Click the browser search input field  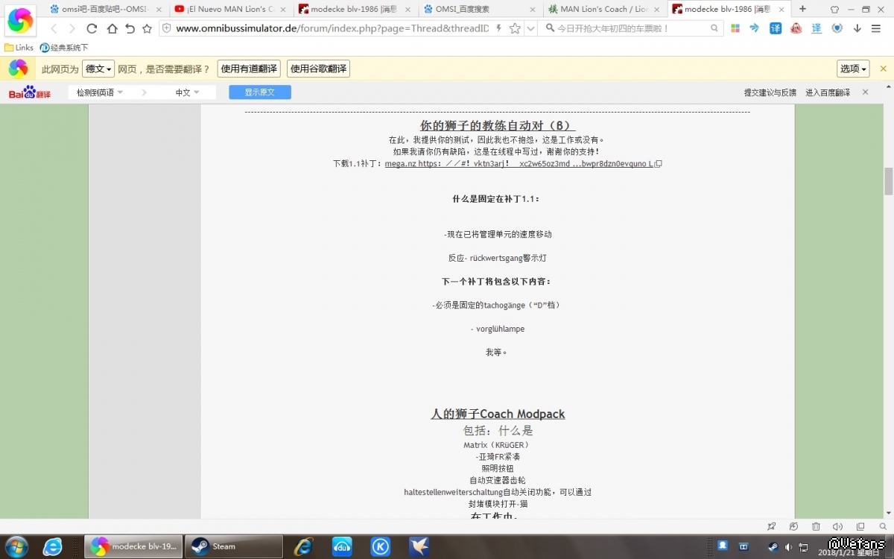pyautogui.click(x=630, y=28)
